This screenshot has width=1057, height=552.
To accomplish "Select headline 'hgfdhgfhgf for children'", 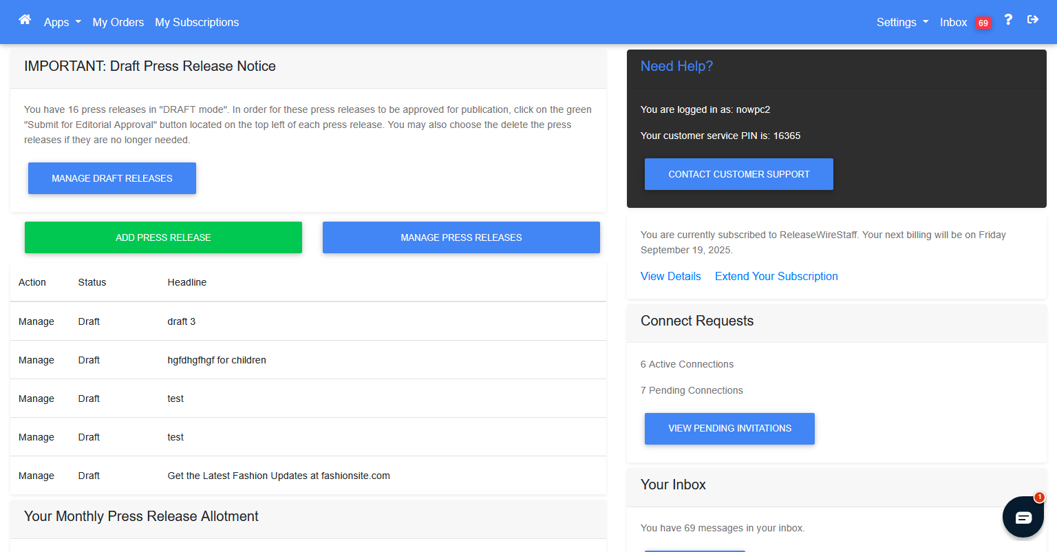I will pos(217,360).
